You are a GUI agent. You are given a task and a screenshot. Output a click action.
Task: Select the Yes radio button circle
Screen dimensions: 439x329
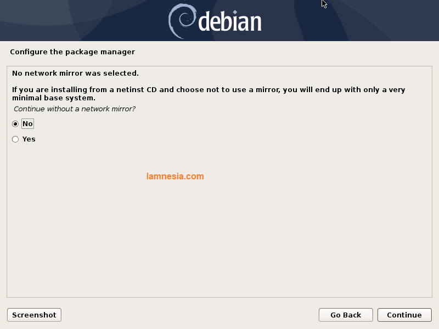(15, 139)
